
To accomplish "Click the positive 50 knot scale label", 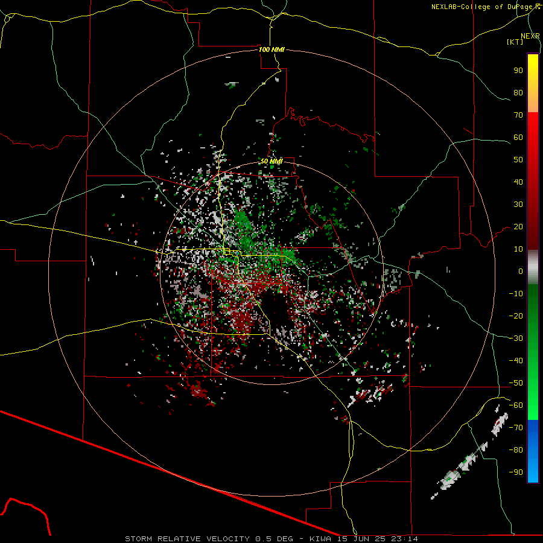I will tap(518, 160).
